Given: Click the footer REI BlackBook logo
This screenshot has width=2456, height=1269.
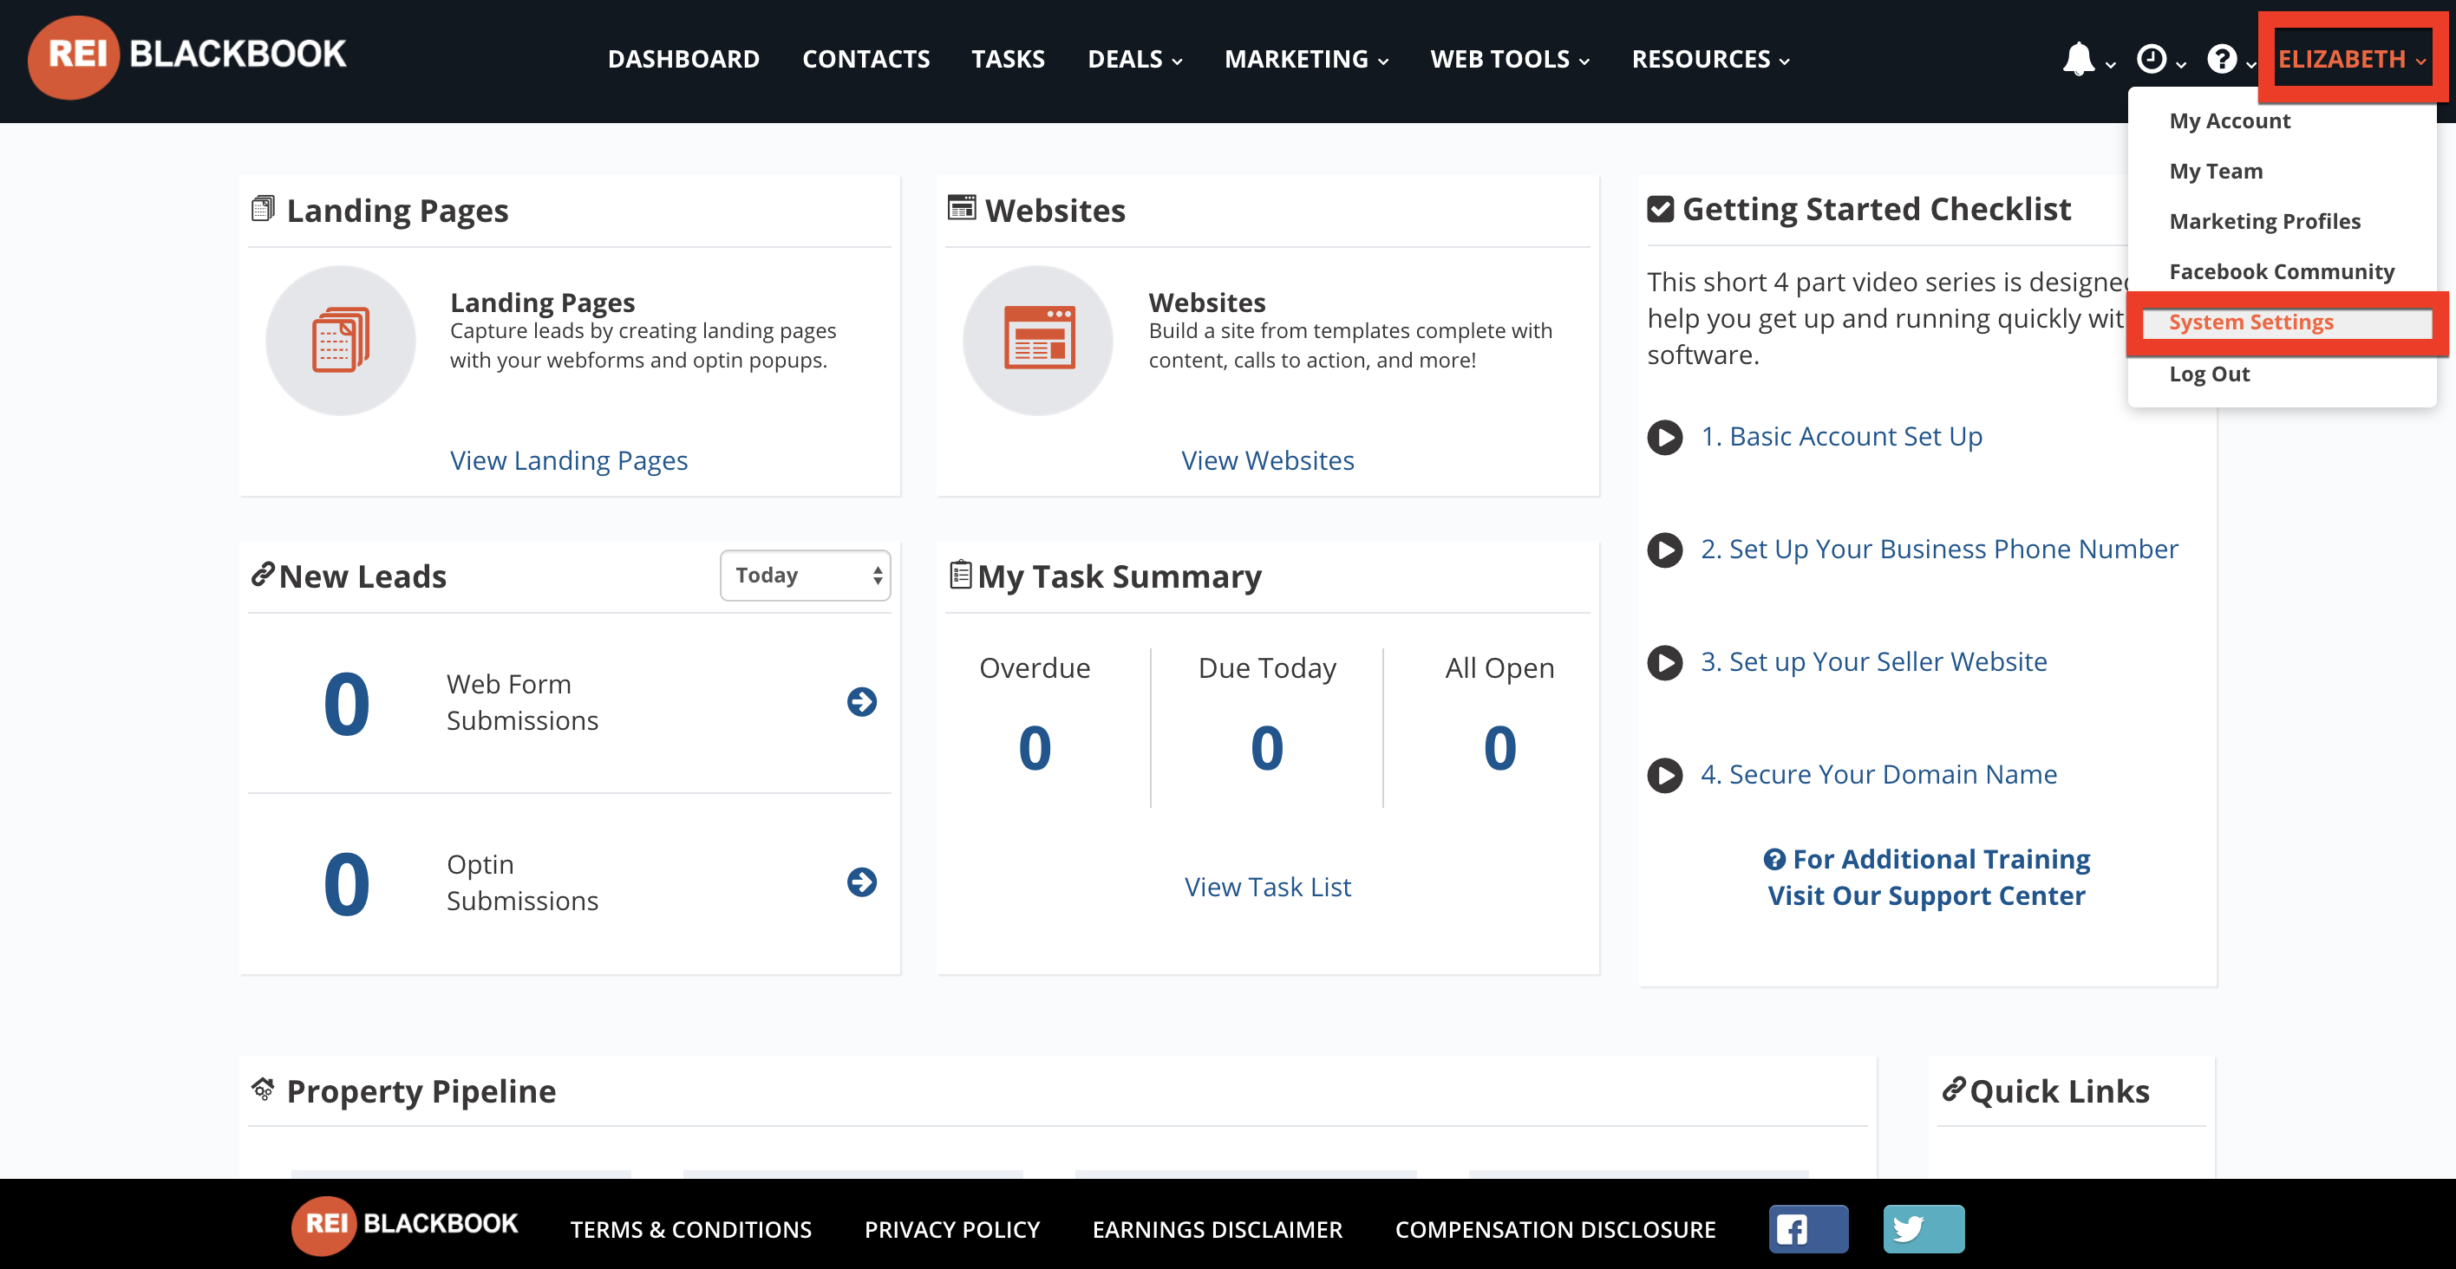Looking at the screenshot, I should coord(405,1225).
